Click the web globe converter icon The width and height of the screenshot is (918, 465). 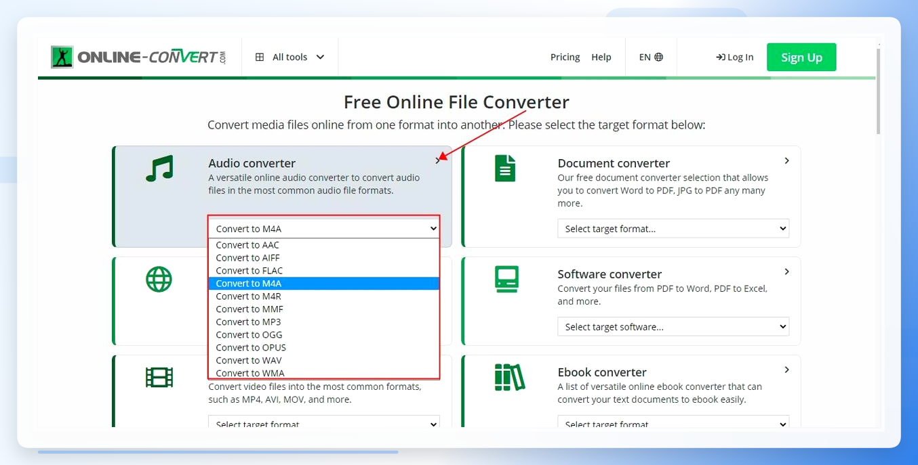point(159,279)
